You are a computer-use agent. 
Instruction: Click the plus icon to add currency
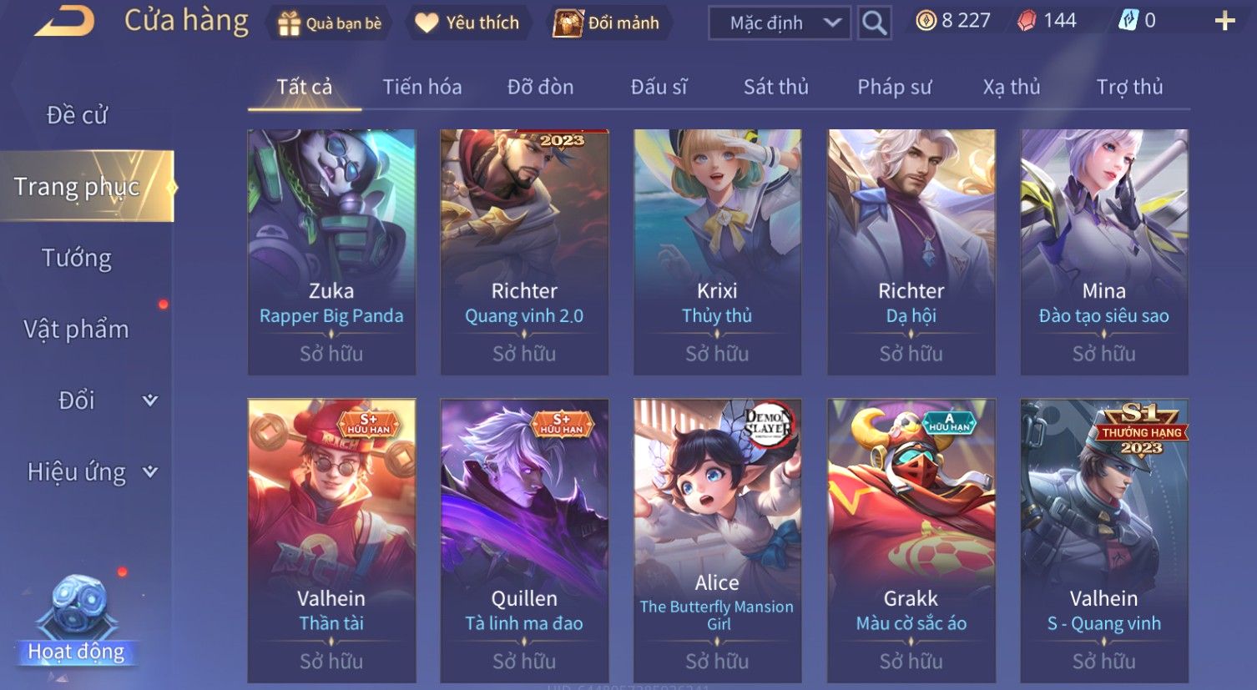(x=1224, y=21)
